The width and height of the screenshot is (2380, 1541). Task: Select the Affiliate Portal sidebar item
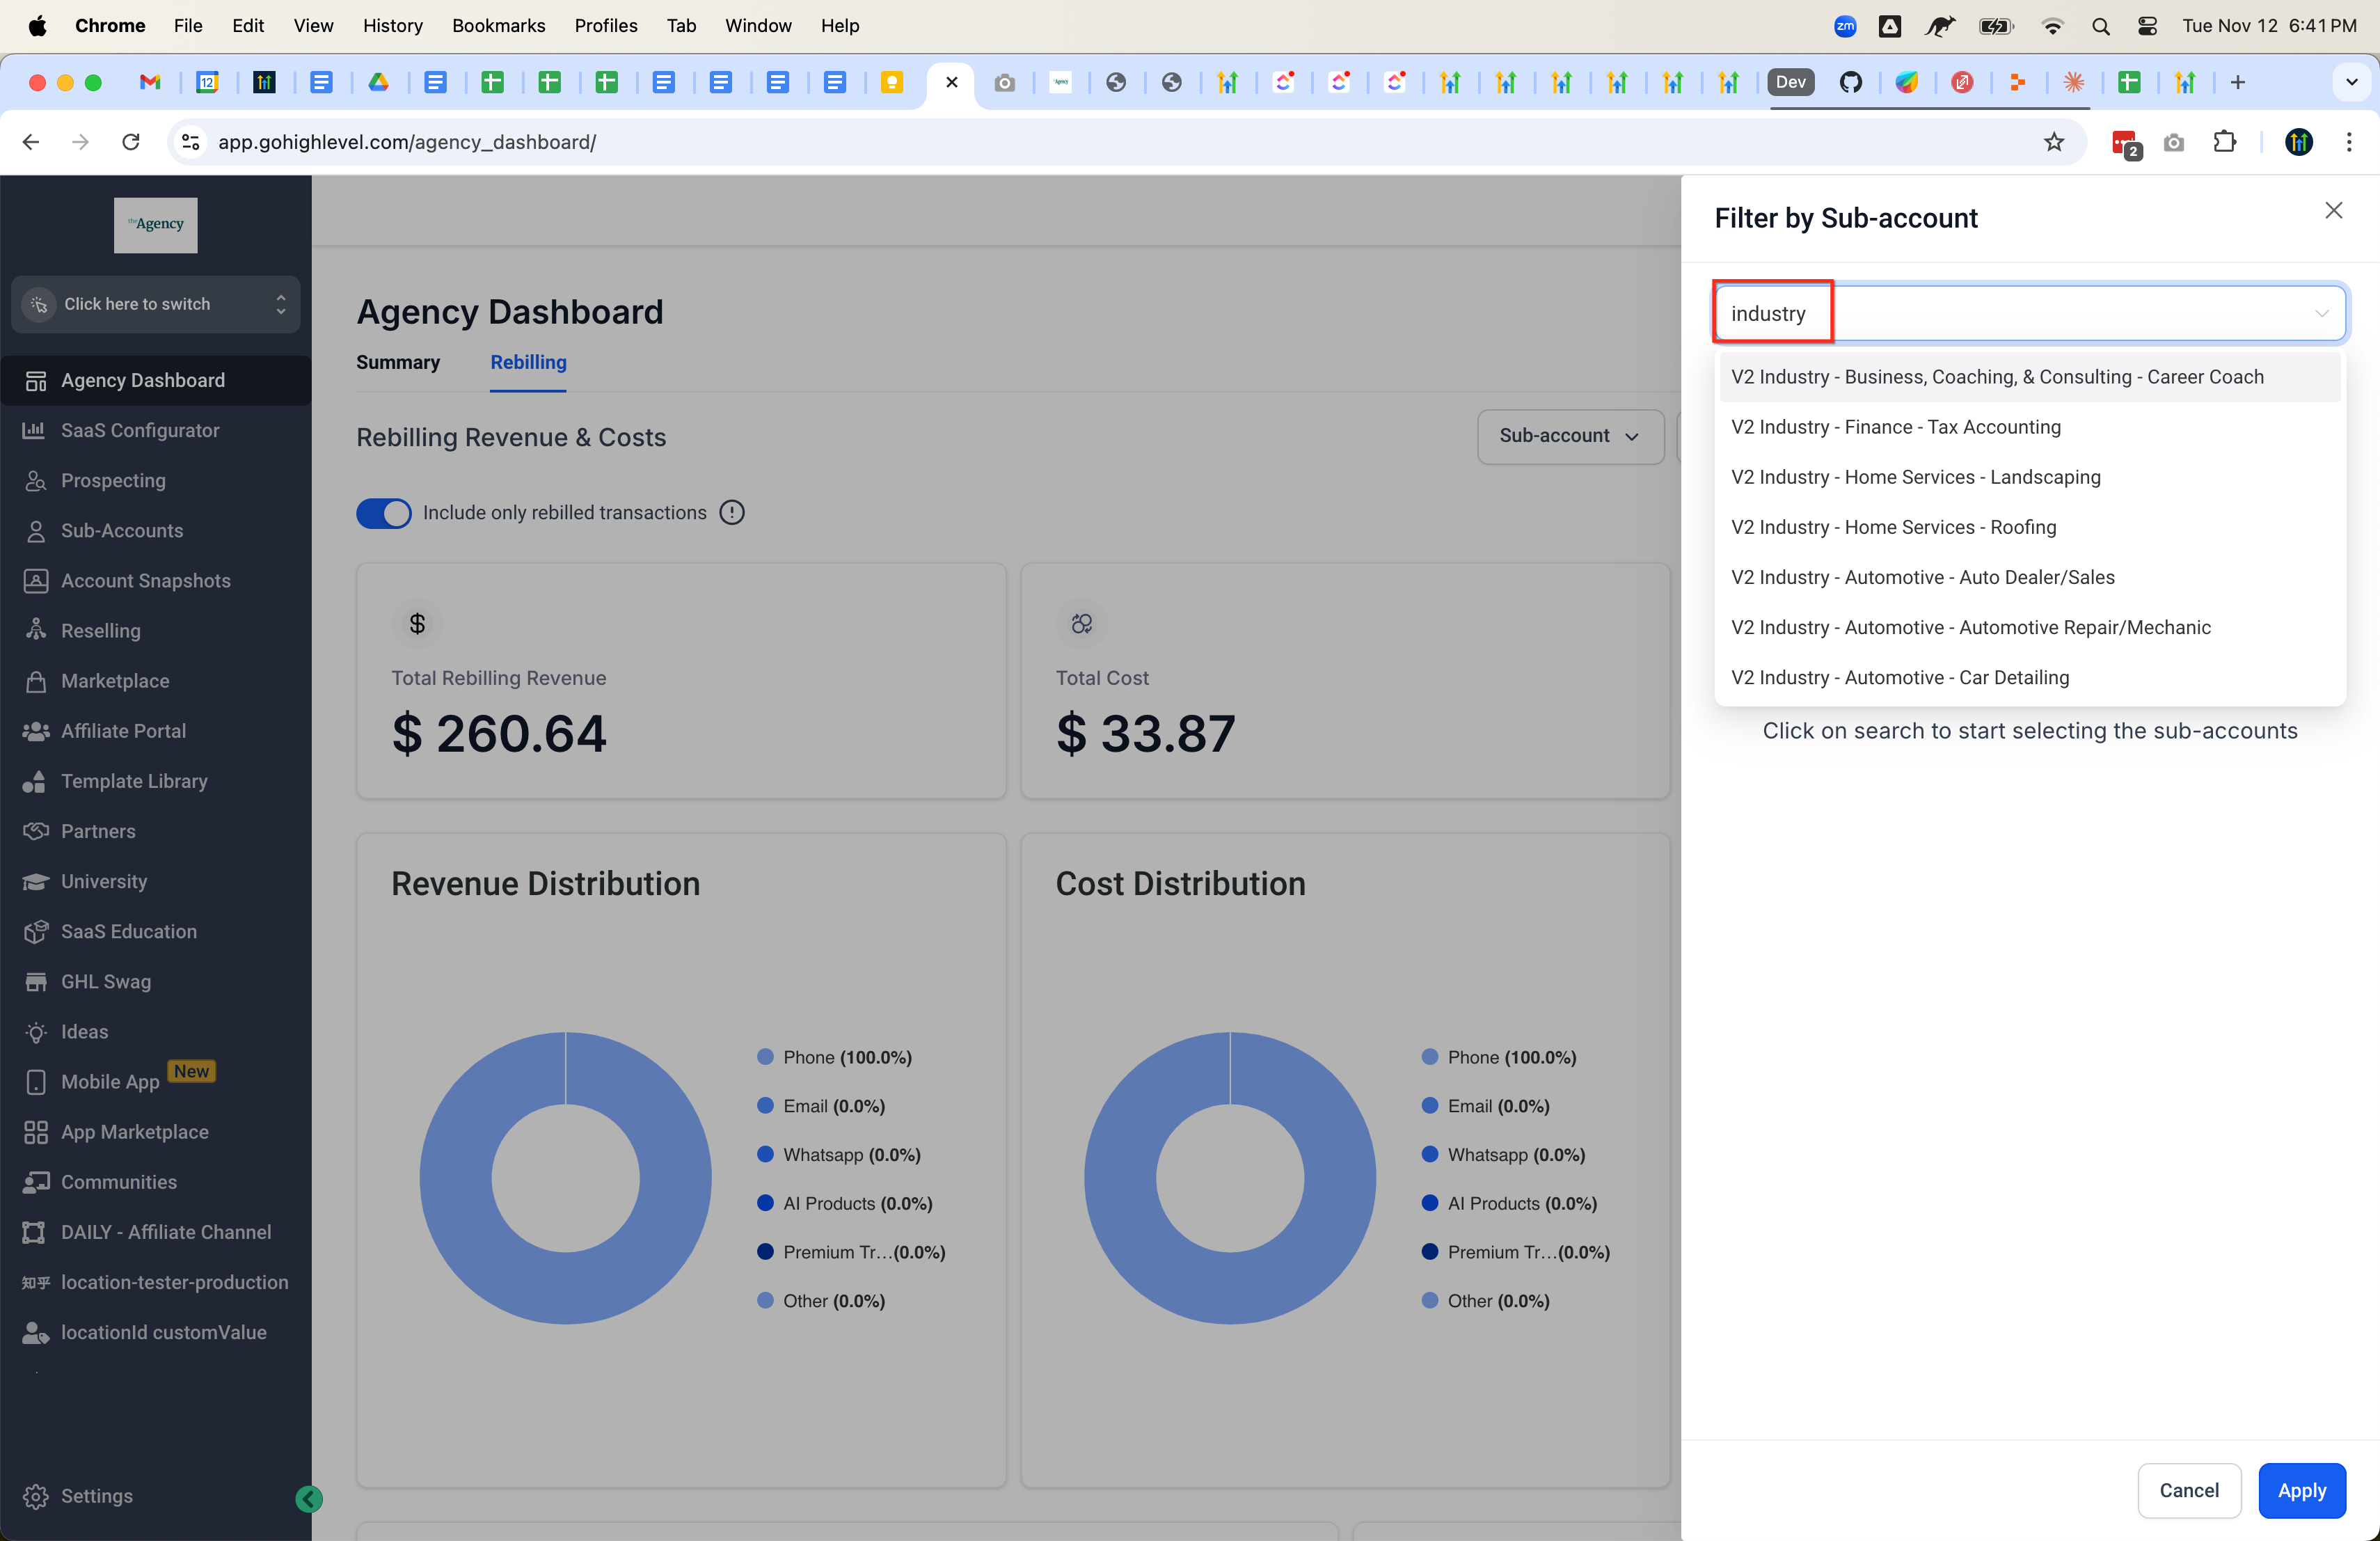(x=123, y=730)
